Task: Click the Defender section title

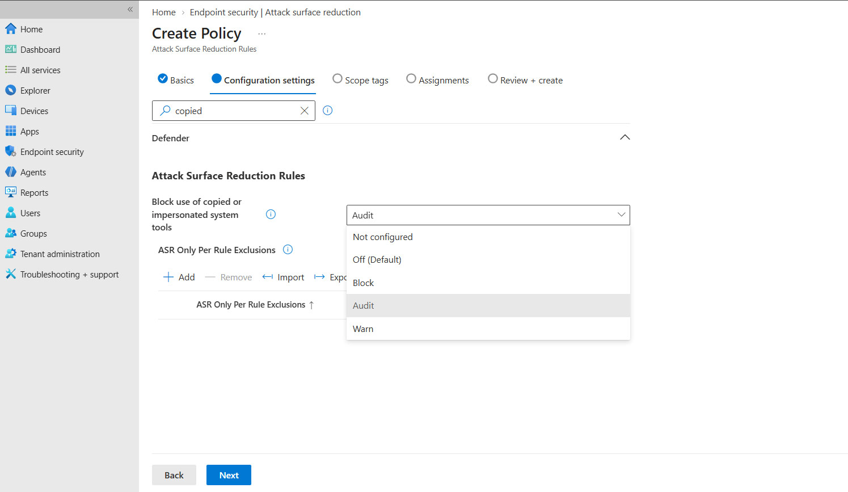Action: click(171, 138)
